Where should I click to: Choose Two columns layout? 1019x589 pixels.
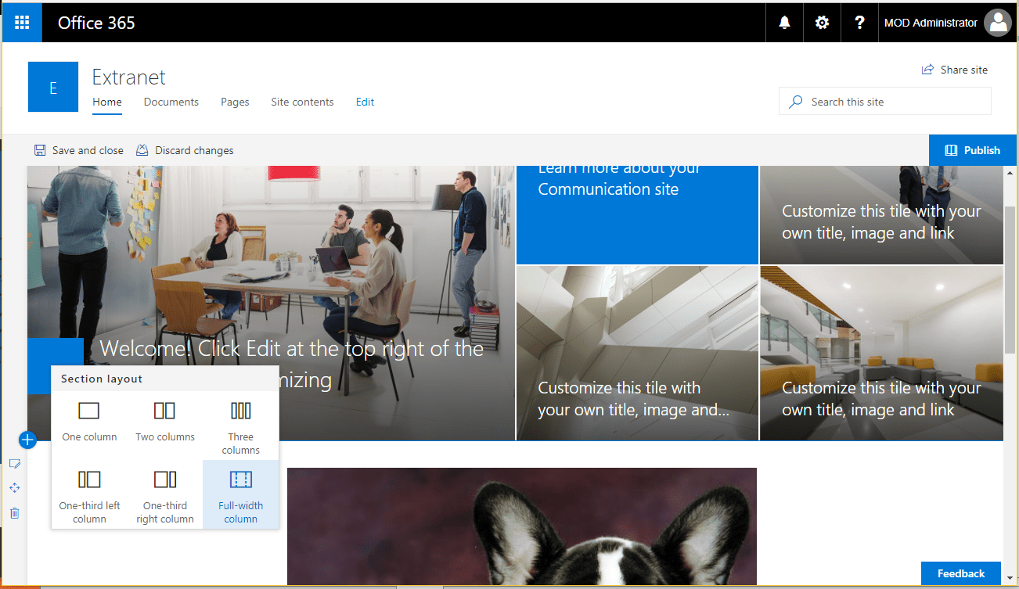[x=165, y=420]
